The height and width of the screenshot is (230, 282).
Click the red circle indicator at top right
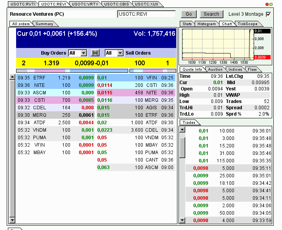(267, 4)
